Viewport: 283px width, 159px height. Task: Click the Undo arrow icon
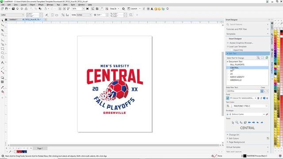[x=46, y=9]
